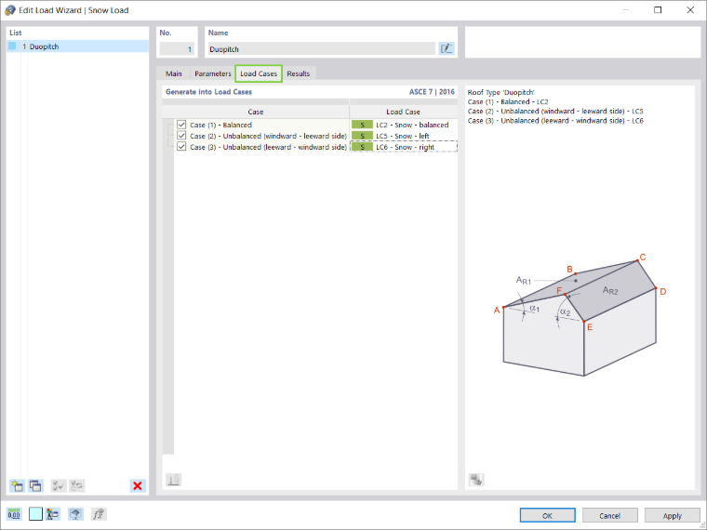Click the info line ending with LC5
The height and width of the screenshot is (530, 707).
[x=555, y=112]
